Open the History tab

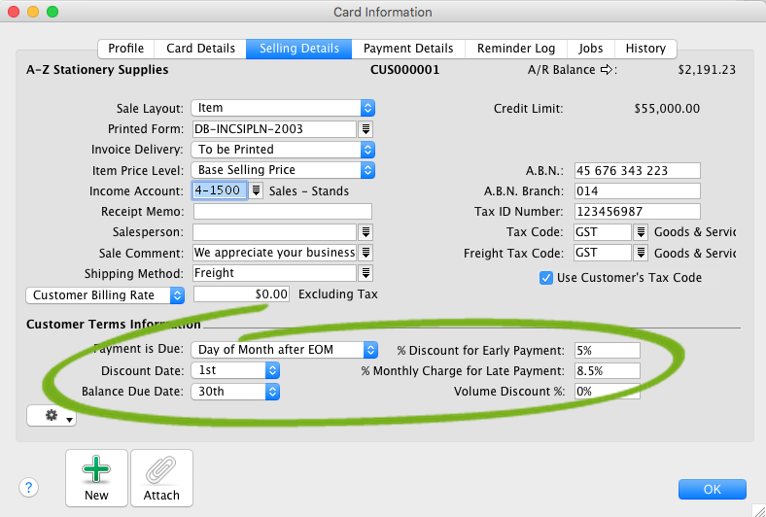[645, 49]
